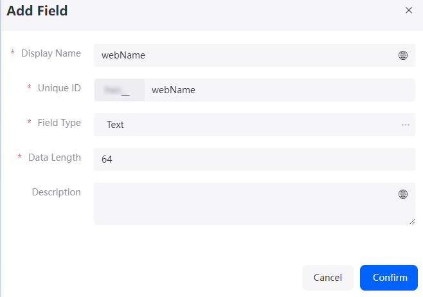Click the Description label
The image size is (423, 297).
coord(56,192)
